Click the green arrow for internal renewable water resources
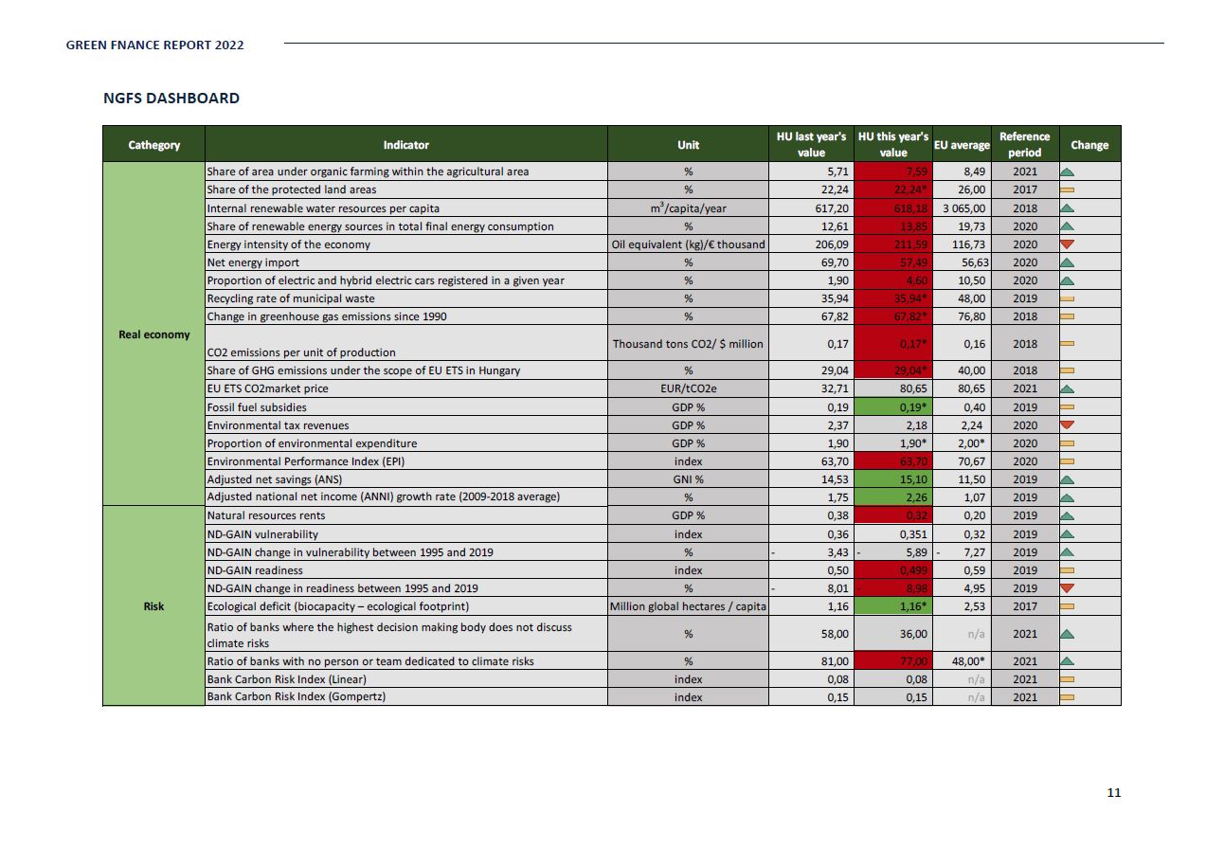 1067,207
